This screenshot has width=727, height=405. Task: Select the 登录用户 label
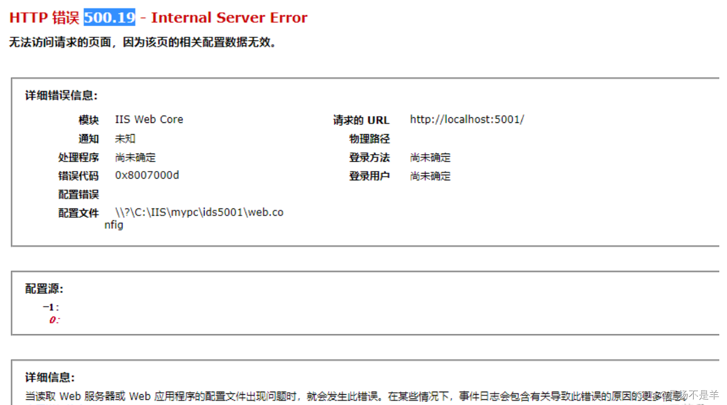tap(370, 176)
